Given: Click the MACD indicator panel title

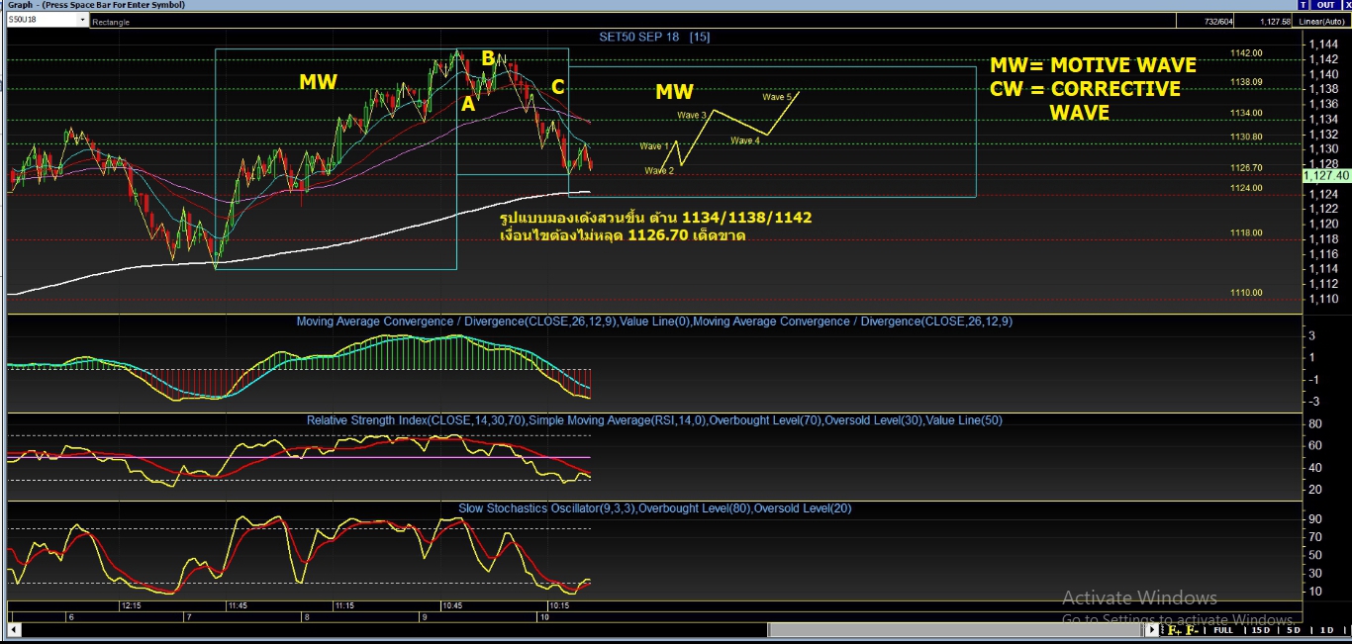Looking at the screenshot, I should tap(654, 322).
